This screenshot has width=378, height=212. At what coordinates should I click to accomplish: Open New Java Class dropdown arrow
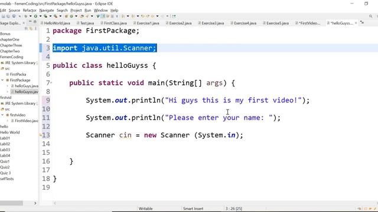[76, 16]
